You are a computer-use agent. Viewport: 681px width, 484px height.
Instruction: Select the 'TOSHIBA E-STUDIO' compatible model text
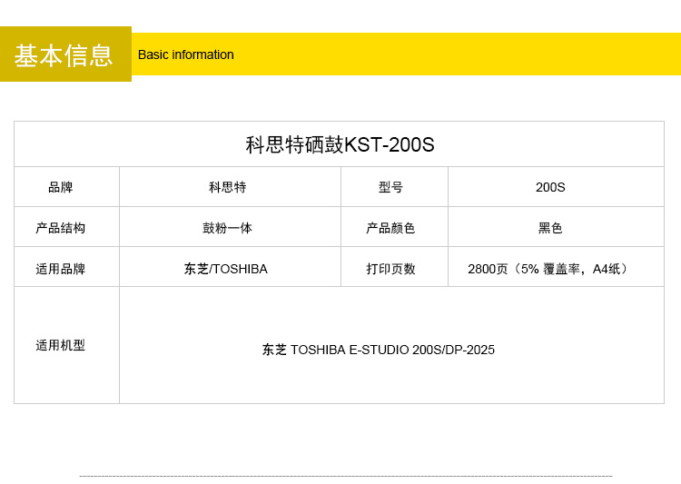(350, 350)
